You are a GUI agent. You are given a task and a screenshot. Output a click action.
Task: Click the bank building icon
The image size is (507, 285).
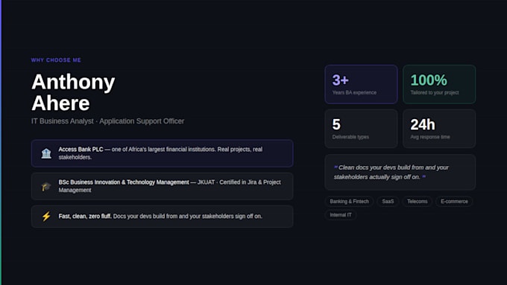tap(46, 153)
